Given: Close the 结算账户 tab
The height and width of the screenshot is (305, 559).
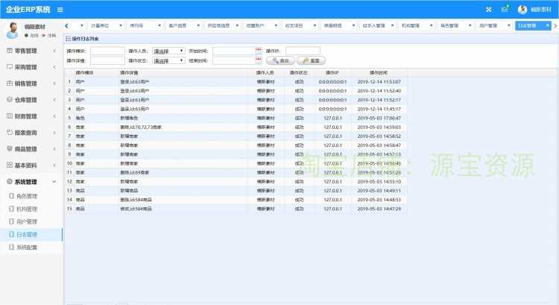Looking at the screenshot, I should point(276,25).
